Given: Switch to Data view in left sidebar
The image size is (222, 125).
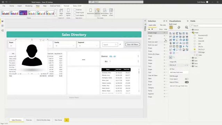Looking at the screenshot, I should point(2,26).
